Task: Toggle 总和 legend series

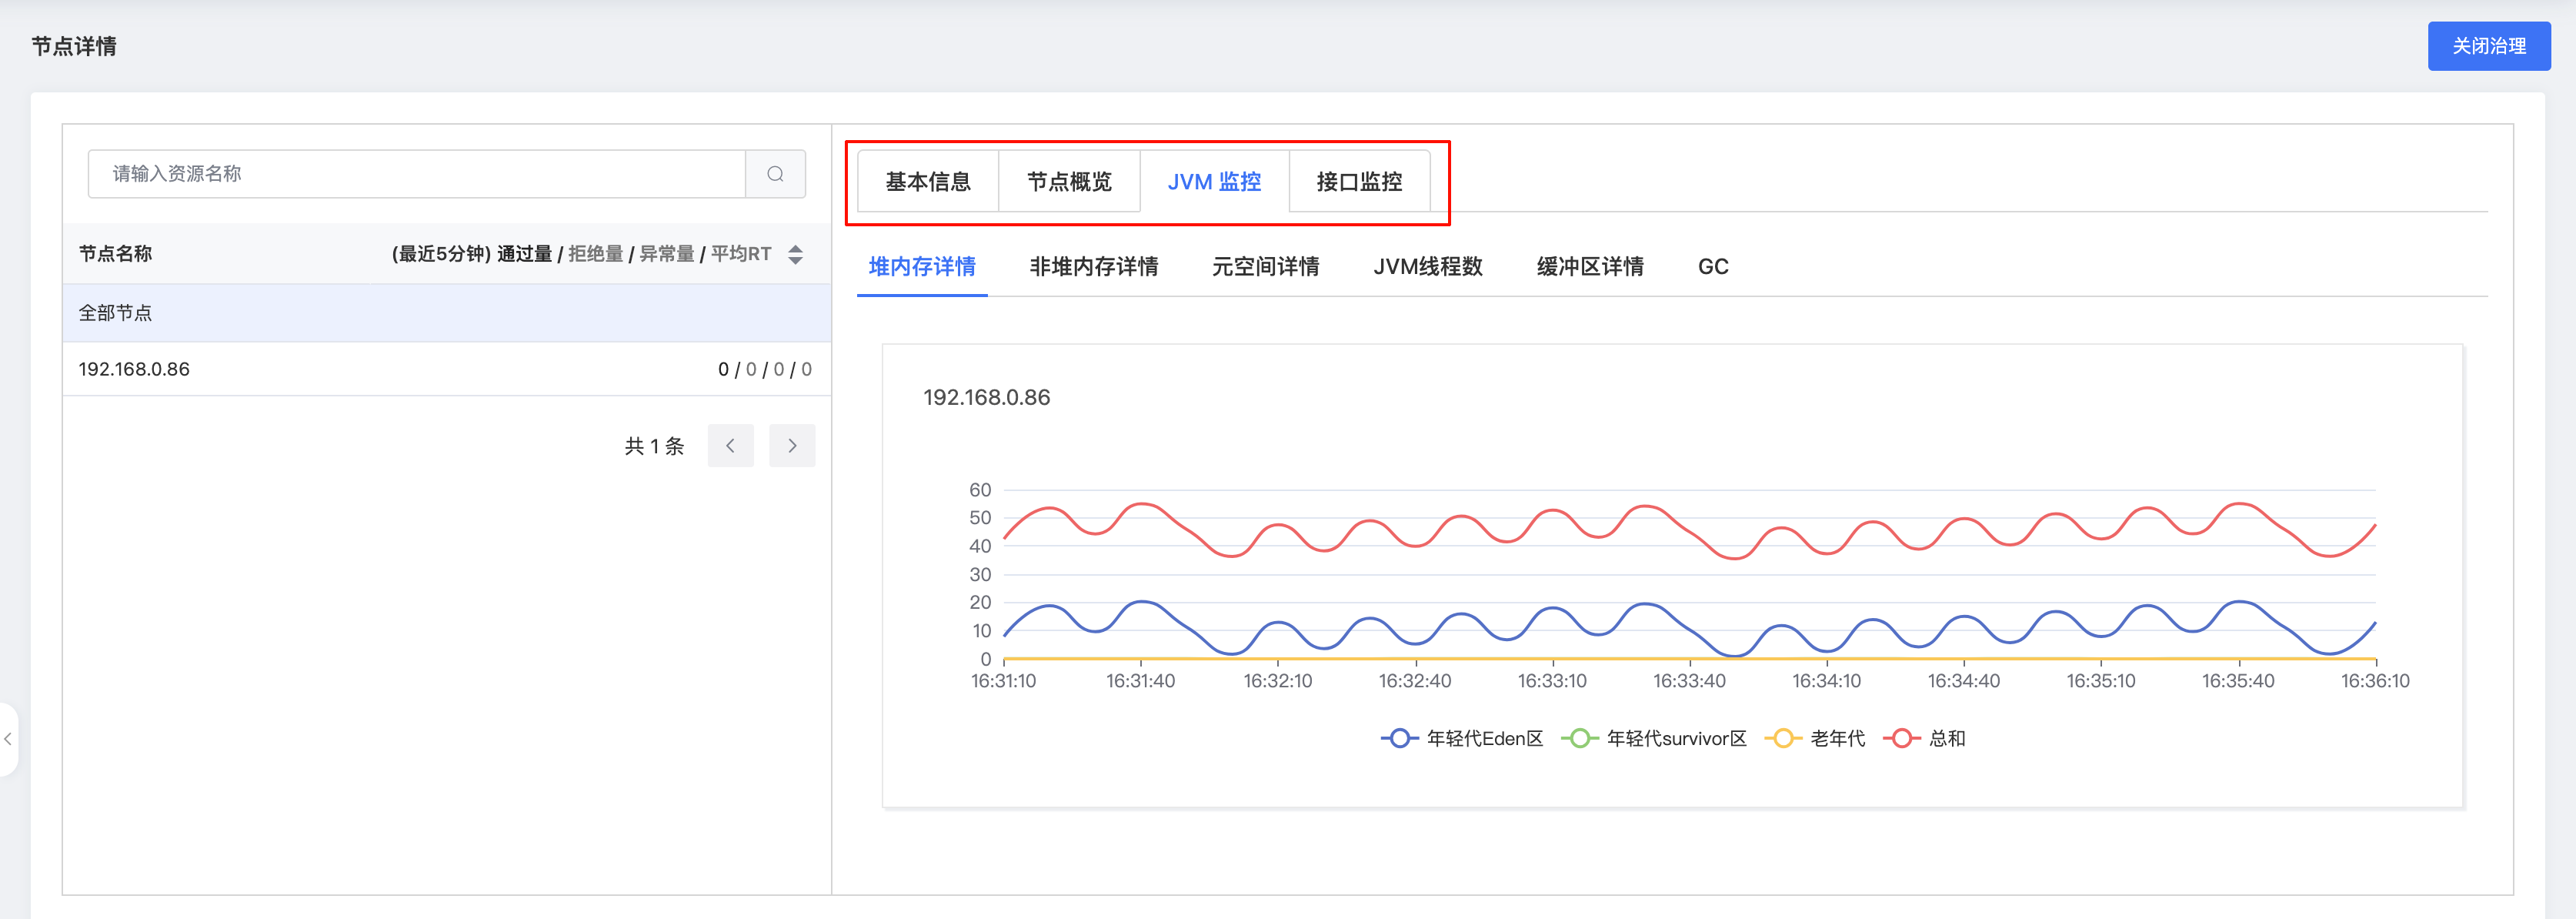Action: click(1925, 738)
